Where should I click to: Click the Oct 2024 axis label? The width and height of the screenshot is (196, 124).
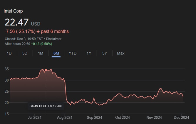tap(123, 118)
